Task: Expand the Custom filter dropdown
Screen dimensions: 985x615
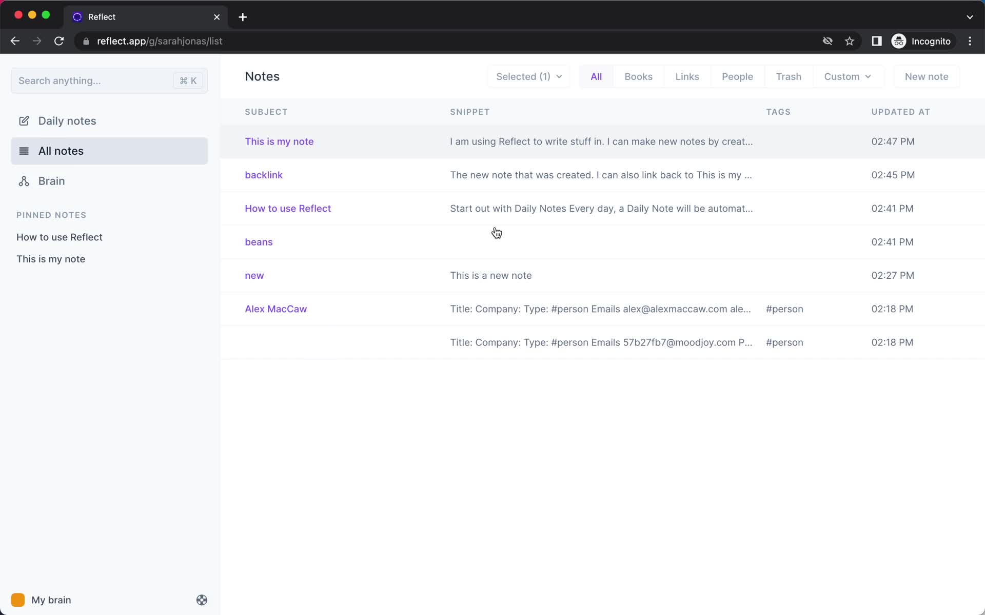Action: [x=848, y=76]
